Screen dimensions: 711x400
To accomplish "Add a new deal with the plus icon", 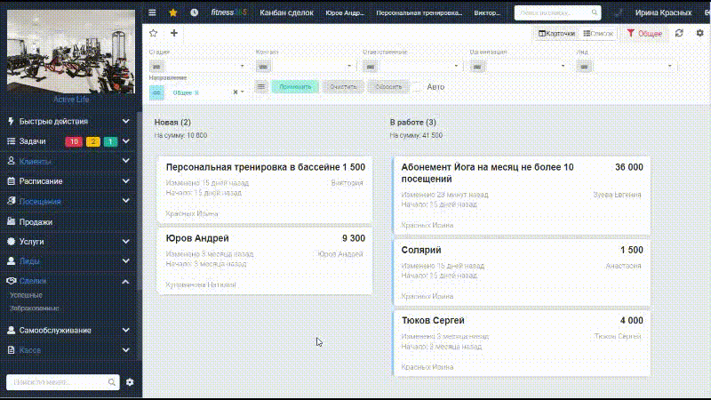I will click(174, 33).
